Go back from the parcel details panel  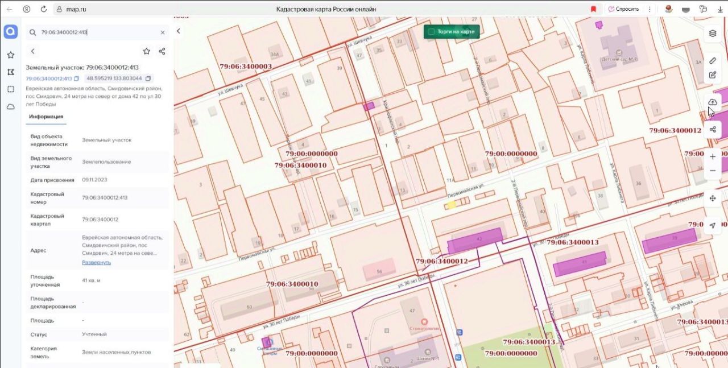pyautogui.click(x=33, y=51)
